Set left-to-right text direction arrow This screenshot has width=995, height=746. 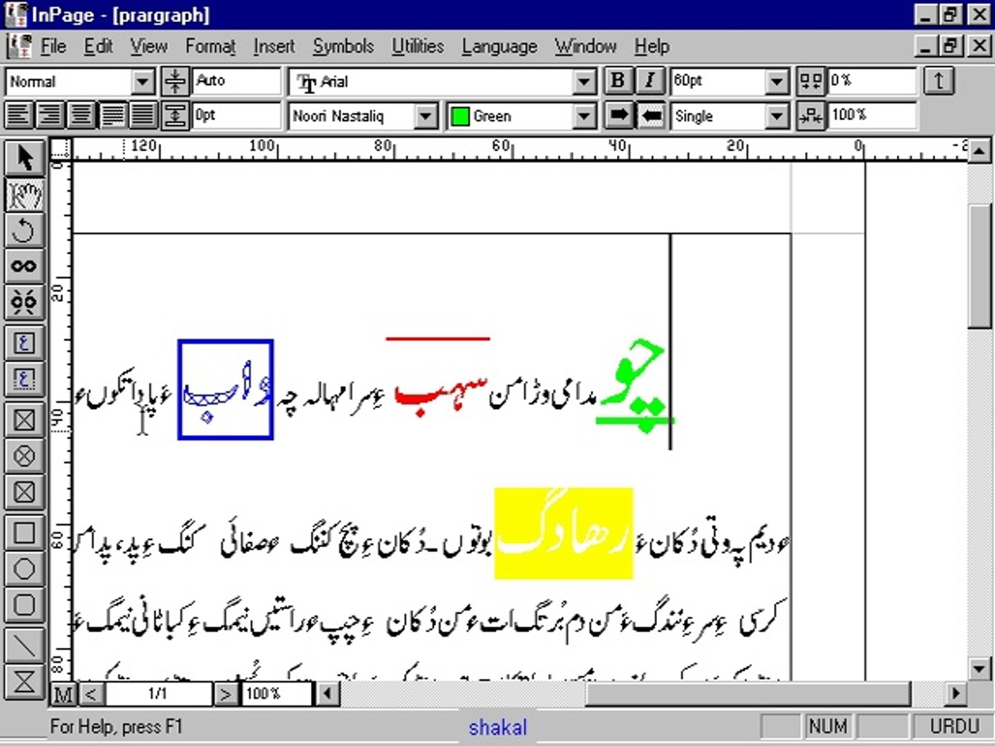pos(619,115)
